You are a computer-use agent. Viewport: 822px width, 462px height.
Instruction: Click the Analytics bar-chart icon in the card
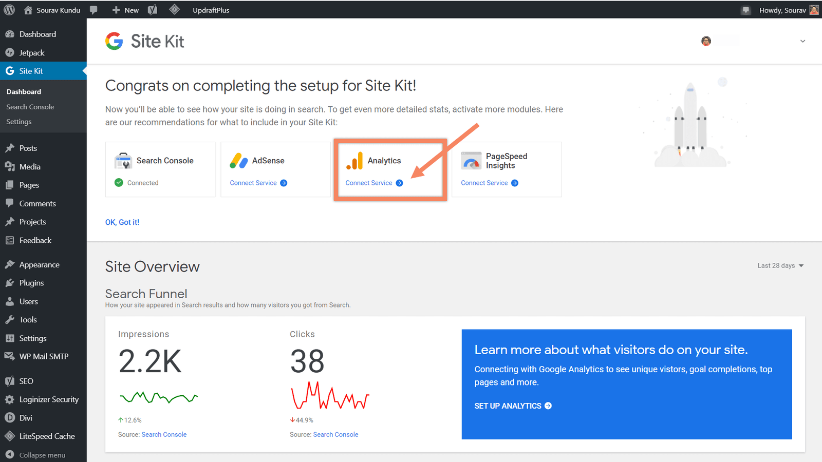pos(355,161)
